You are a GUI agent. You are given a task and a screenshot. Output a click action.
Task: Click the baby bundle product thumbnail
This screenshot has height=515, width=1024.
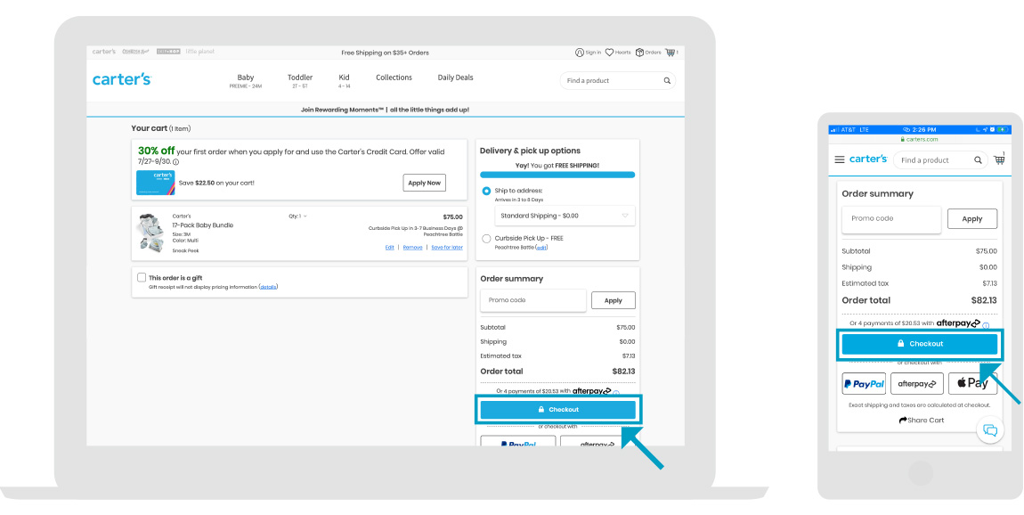(x=150, y=233)
